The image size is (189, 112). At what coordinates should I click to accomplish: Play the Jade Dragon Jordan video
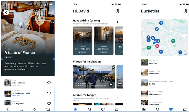pos(111,84)
